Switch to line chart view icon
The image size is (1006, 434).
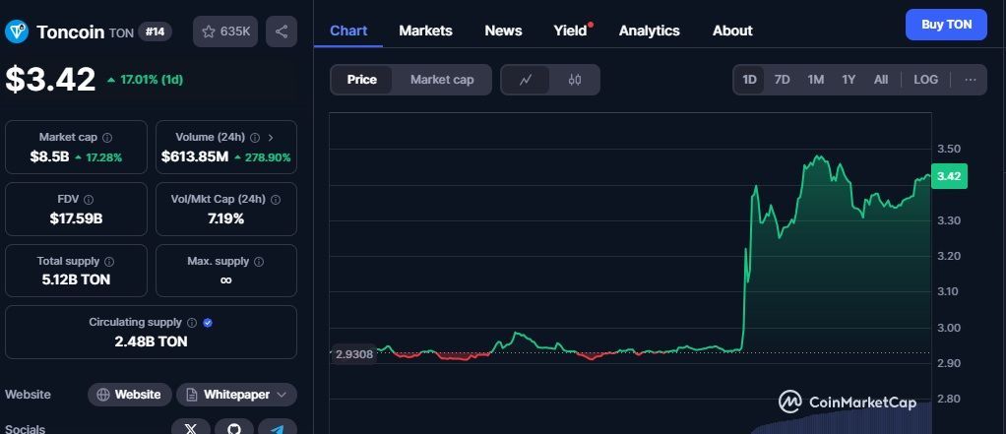coord(526,80)
